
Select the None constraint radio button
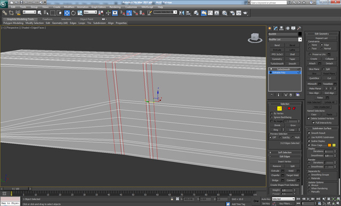(x=310, y=45)
